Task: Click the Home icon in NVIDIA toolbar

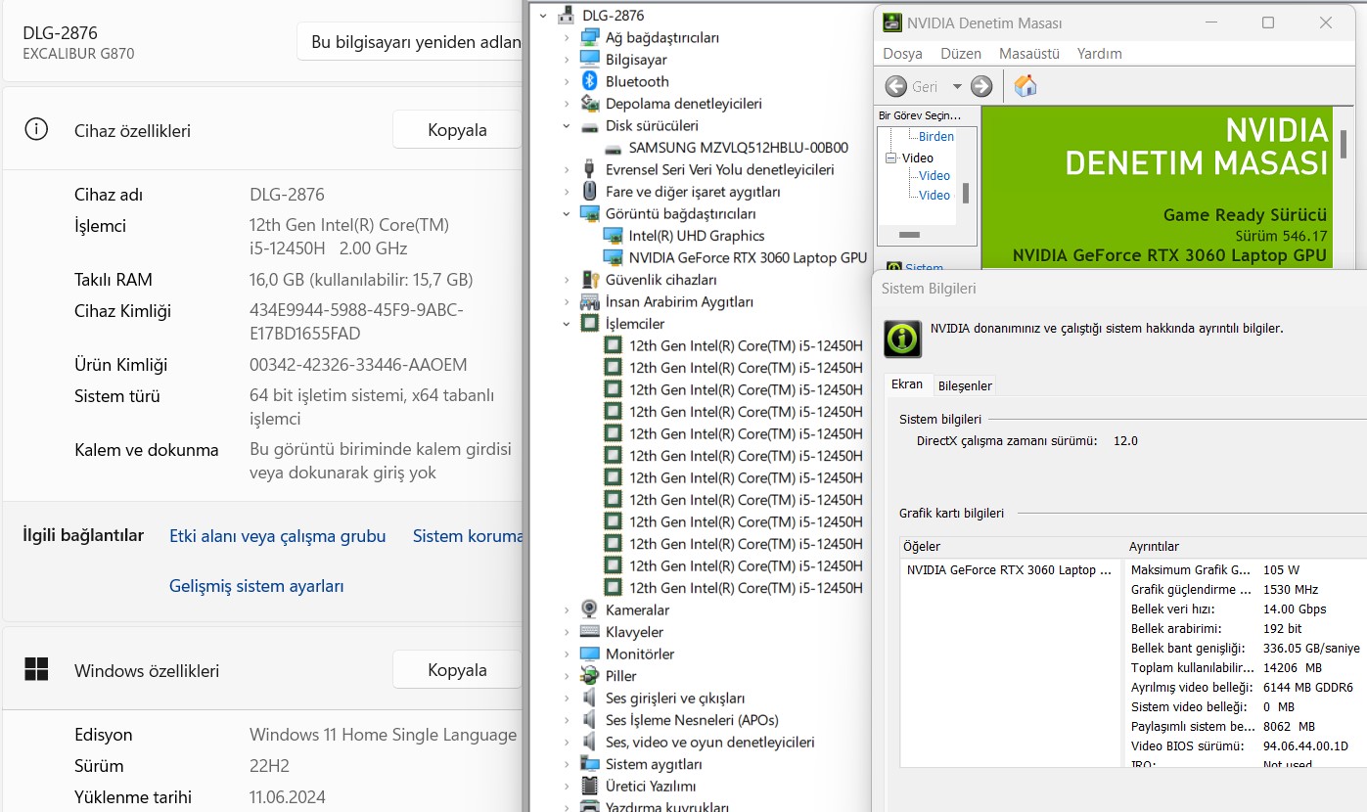Action: [x=1025, y=86]
